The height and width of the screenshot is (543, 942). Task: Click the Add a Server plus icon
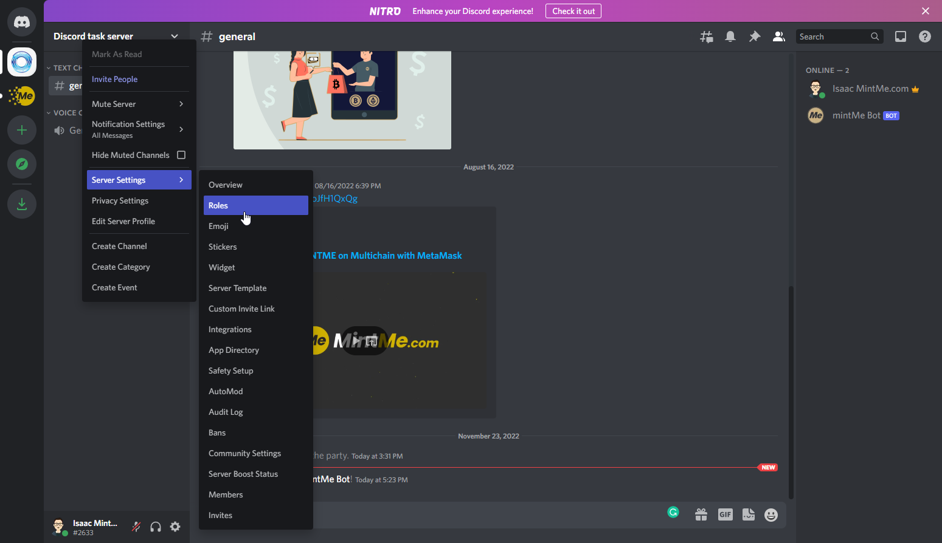click(22, 130)
